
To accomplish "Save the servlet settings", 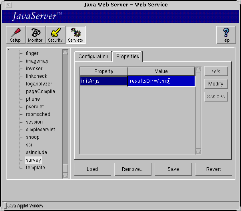I will tap(173, 169).
